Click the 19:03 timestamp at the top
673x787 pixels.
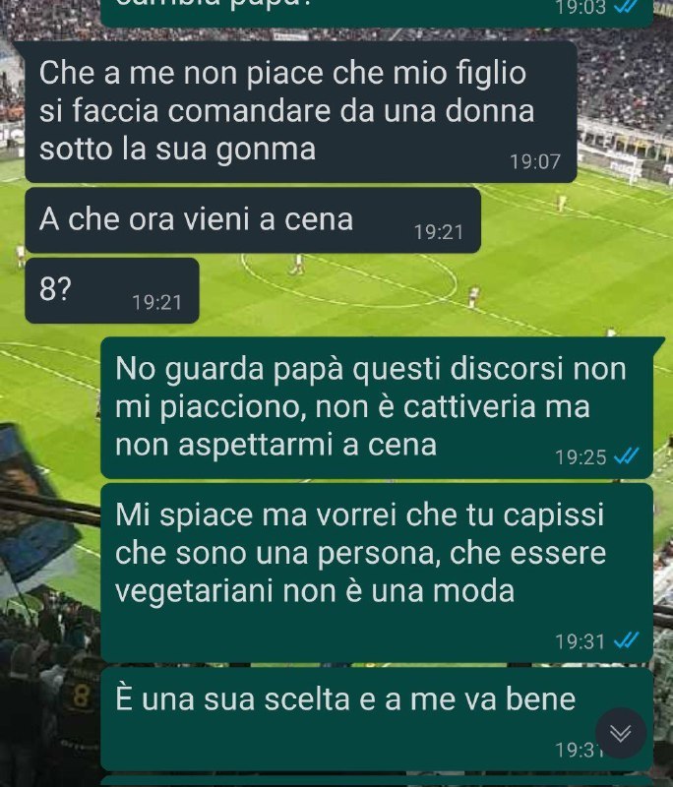[x=581, y=8]
